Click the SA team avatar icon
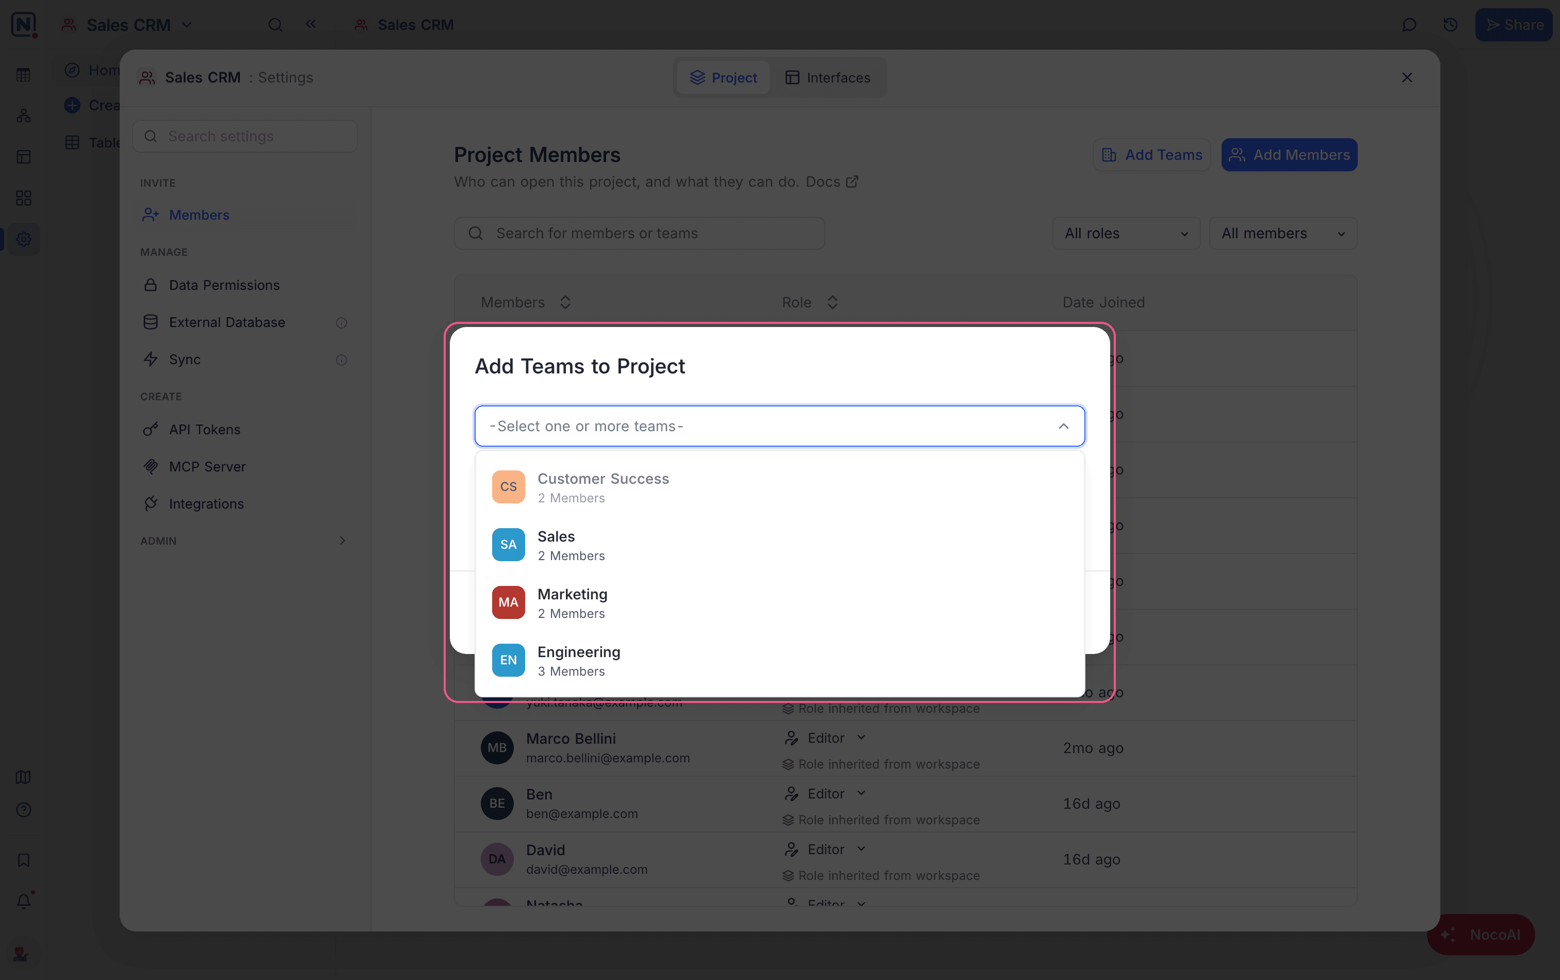The image size is (1560, 980). coord(508,545)
